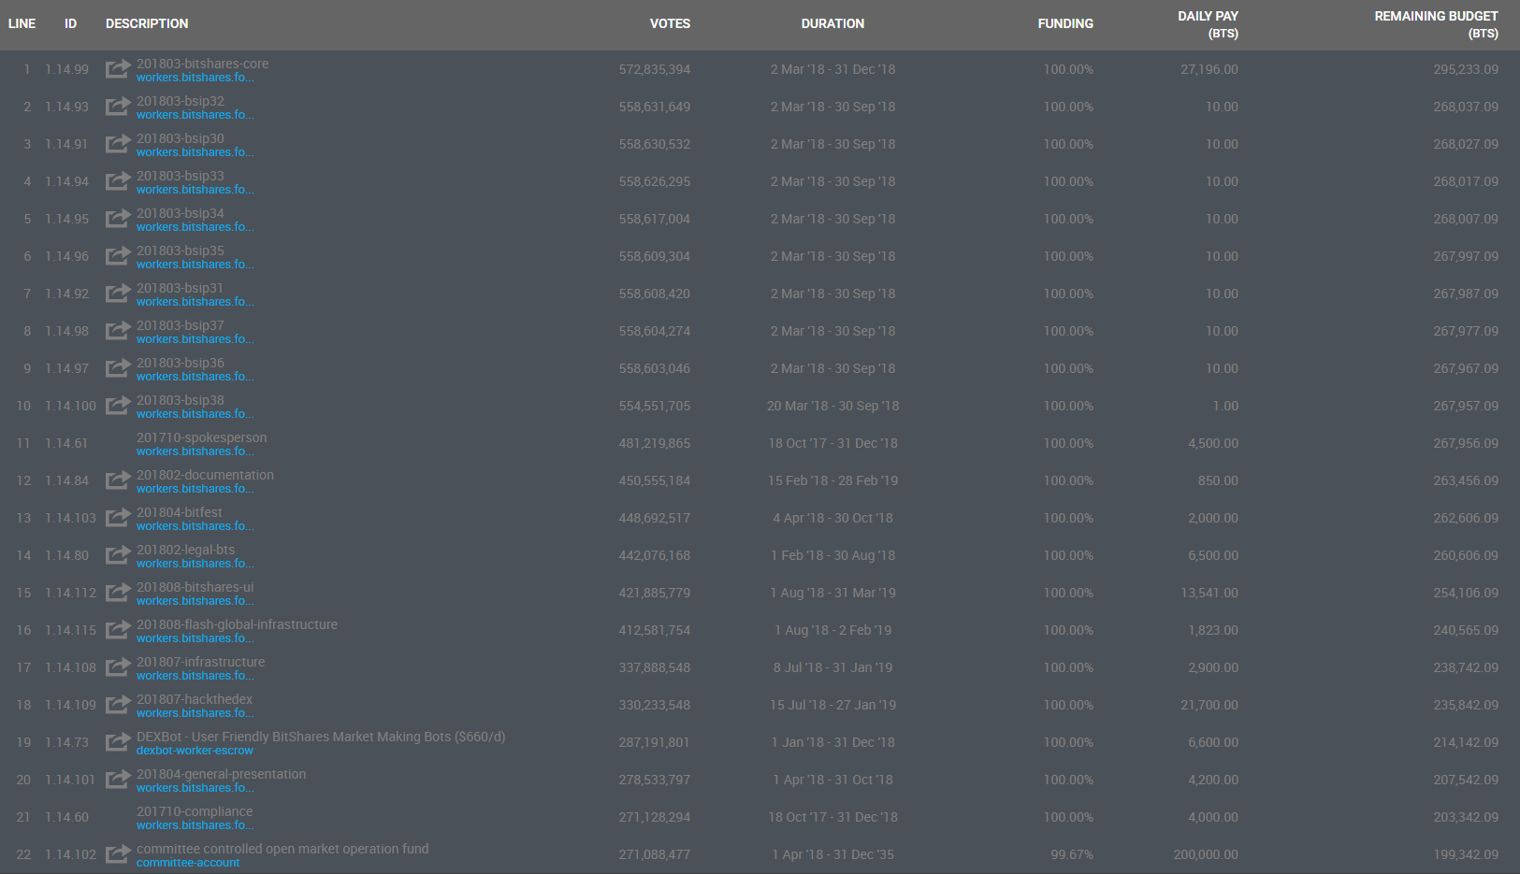Click votes value 481,219,865
The height and width of the screenshot is (874, 1520).
[x=654, y=443]
